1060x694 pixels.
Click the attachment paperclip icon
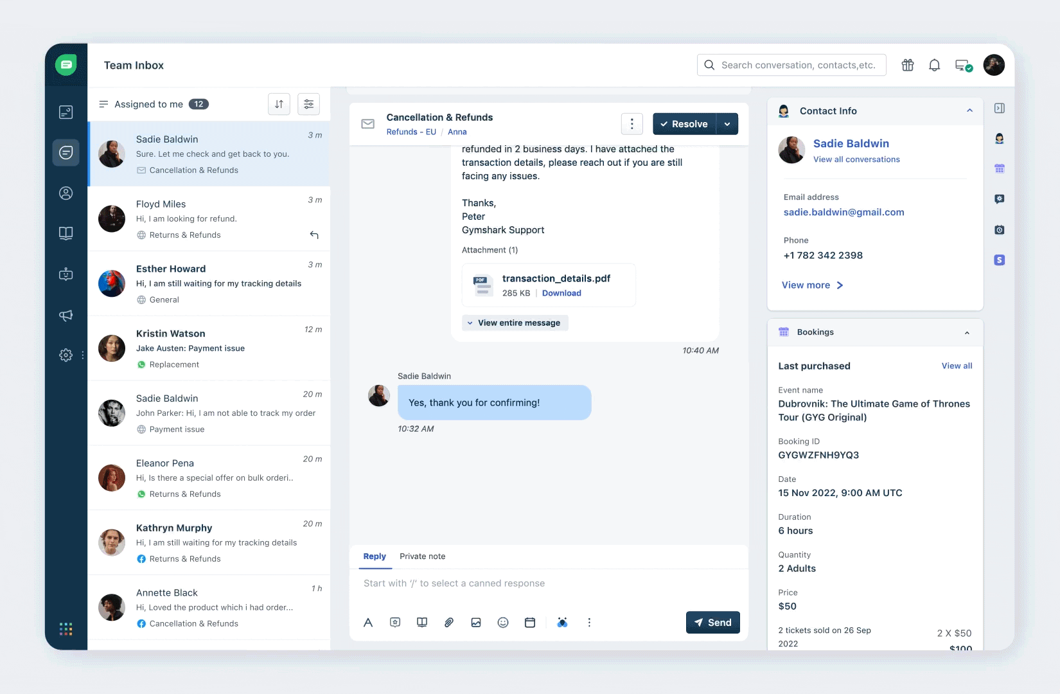(449, 622)
